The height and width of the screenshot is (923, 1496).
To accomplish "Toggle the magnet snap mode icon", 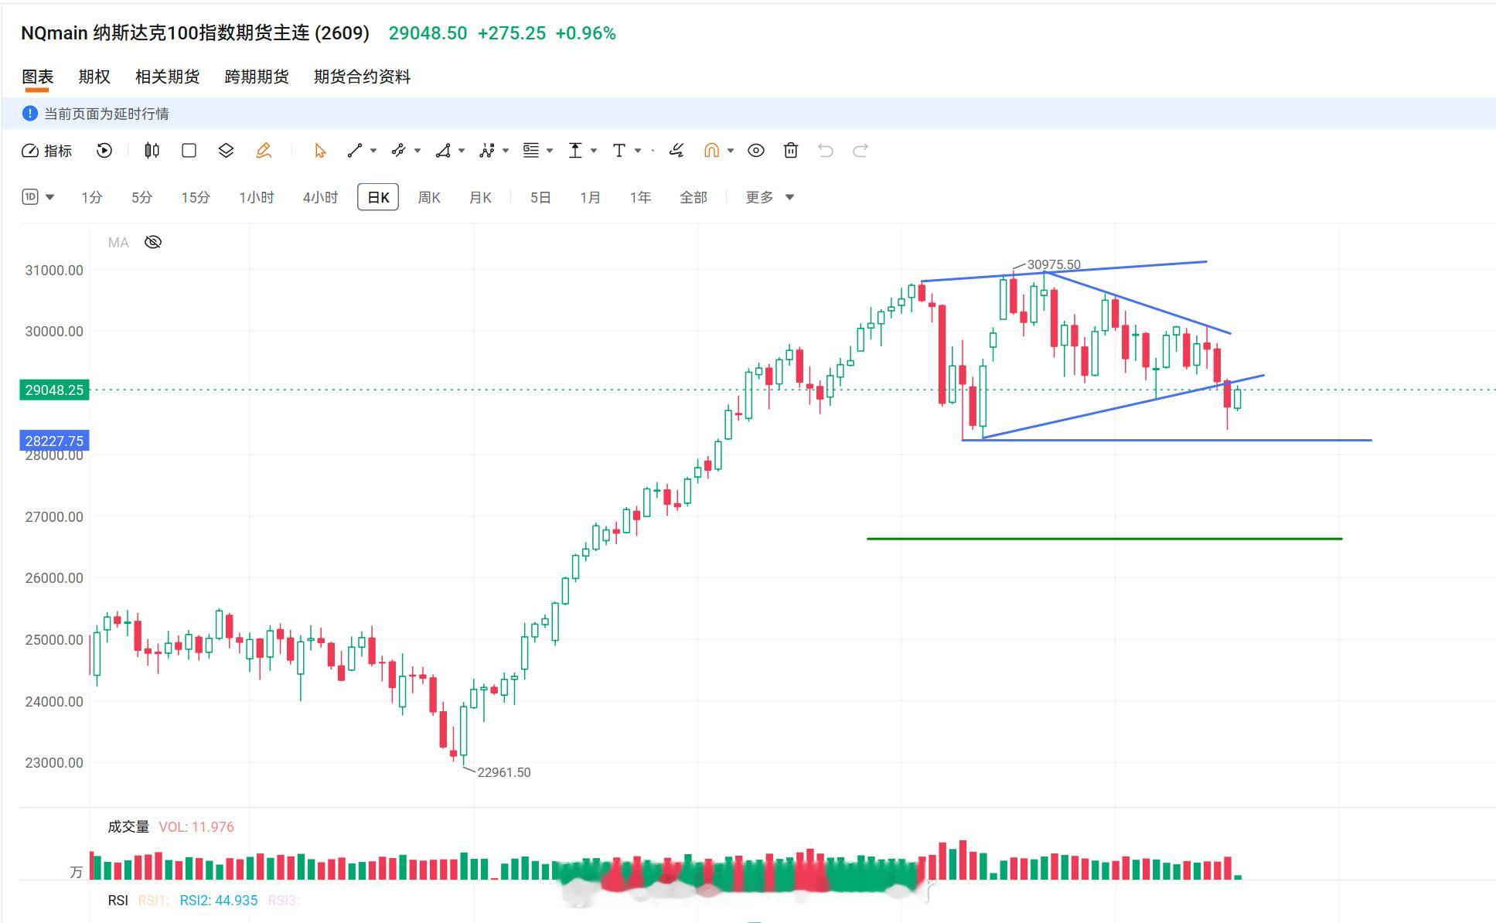I will [x=711, y=151].
